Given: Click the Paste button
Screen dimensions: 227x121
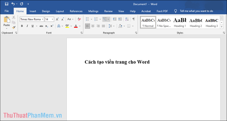Looking at the screenshot, I should [x=7, y=23].
